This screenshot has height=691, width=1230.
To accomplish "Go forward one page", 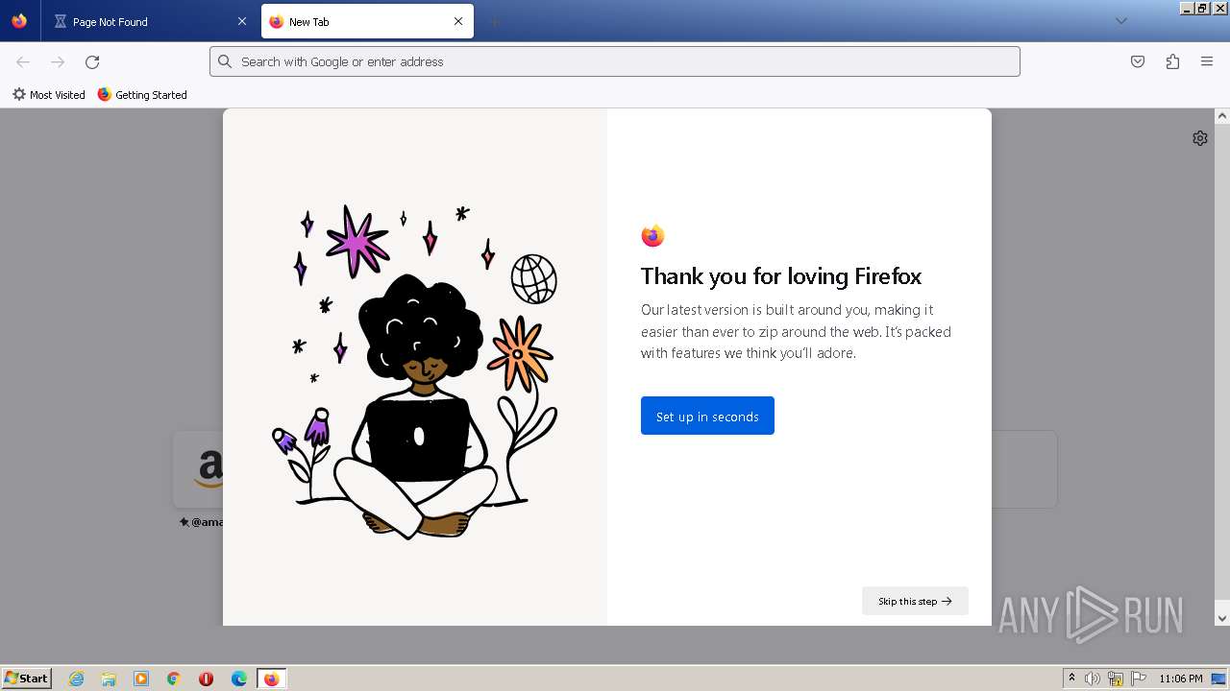I will pos(58,61).
